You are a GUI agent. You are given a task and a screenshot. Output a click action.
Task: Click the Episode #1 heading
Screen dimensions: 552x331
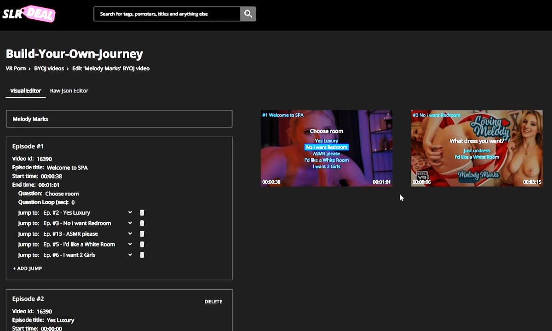pyautogui.click(x=28, y=146)
